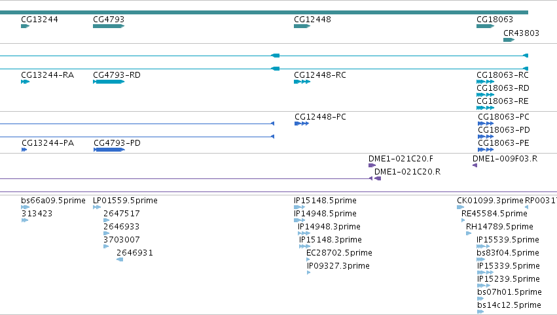557x315 pixels.
Task: Select EST RH14789.5prime label
Action: point(500,227)
